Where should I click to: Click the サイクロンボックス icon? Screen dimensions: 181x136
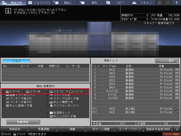(51, 106)
